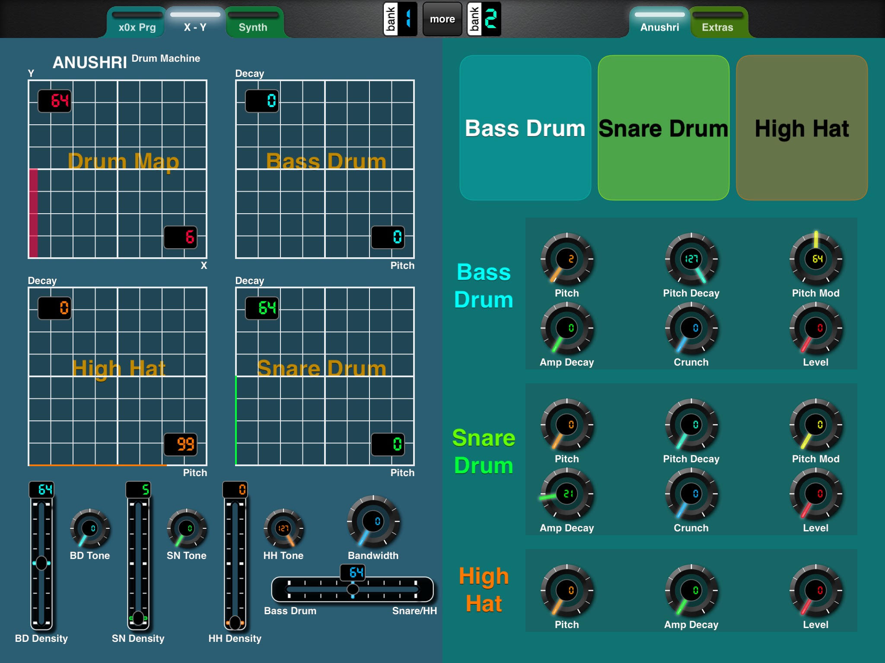Trigger the Snare Drum pad
Screen dimensions: 885x663
(663, 128)
